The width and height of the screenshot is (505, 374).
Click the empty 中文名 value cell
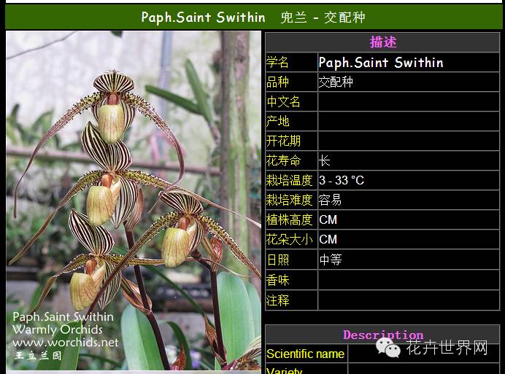[x=409, y=102]
